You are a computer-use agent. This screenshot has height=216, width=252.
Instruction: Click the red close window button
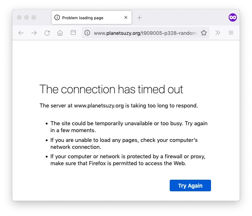point(19,17)
